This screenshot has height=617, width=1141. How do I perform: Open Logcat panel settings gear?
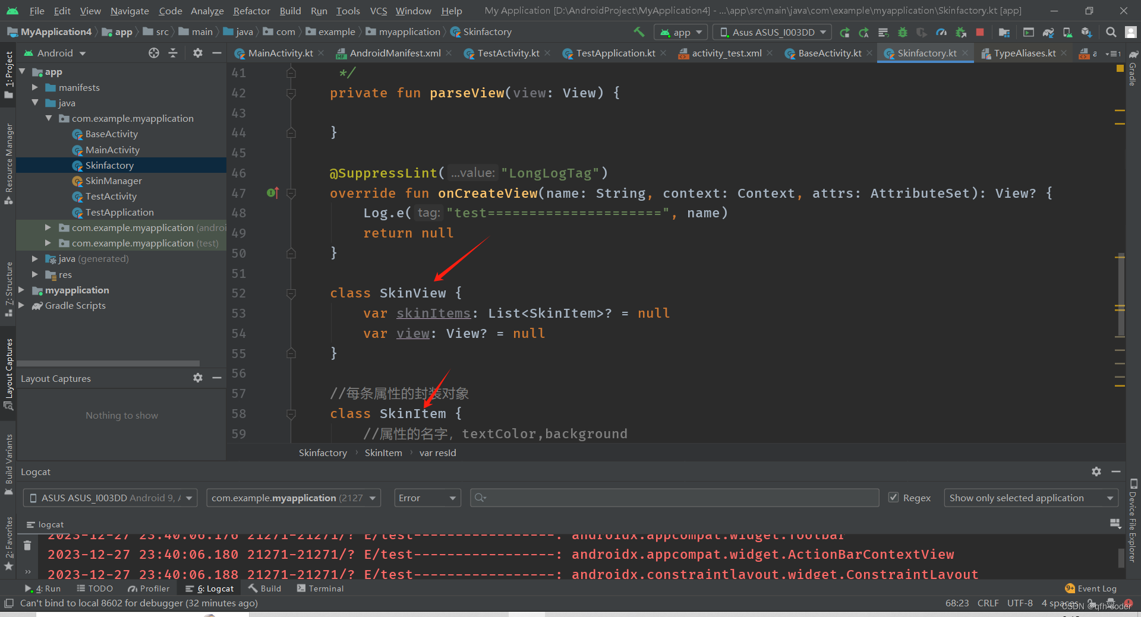click(1096, 472)
